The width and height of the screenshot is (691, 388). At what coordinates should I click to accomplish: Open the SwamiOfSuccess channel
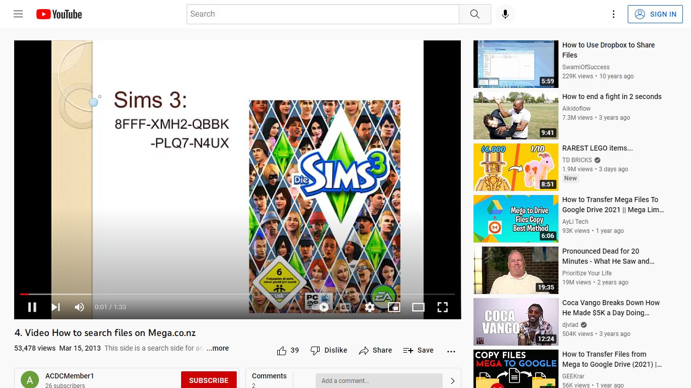click(x=586, y=67)
